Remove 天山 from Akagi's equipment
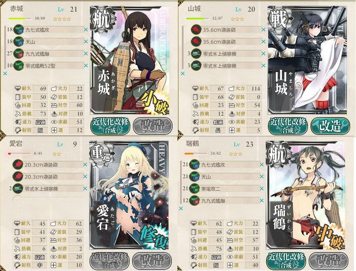This screenshot has height=271, width=356. point(86,41)
